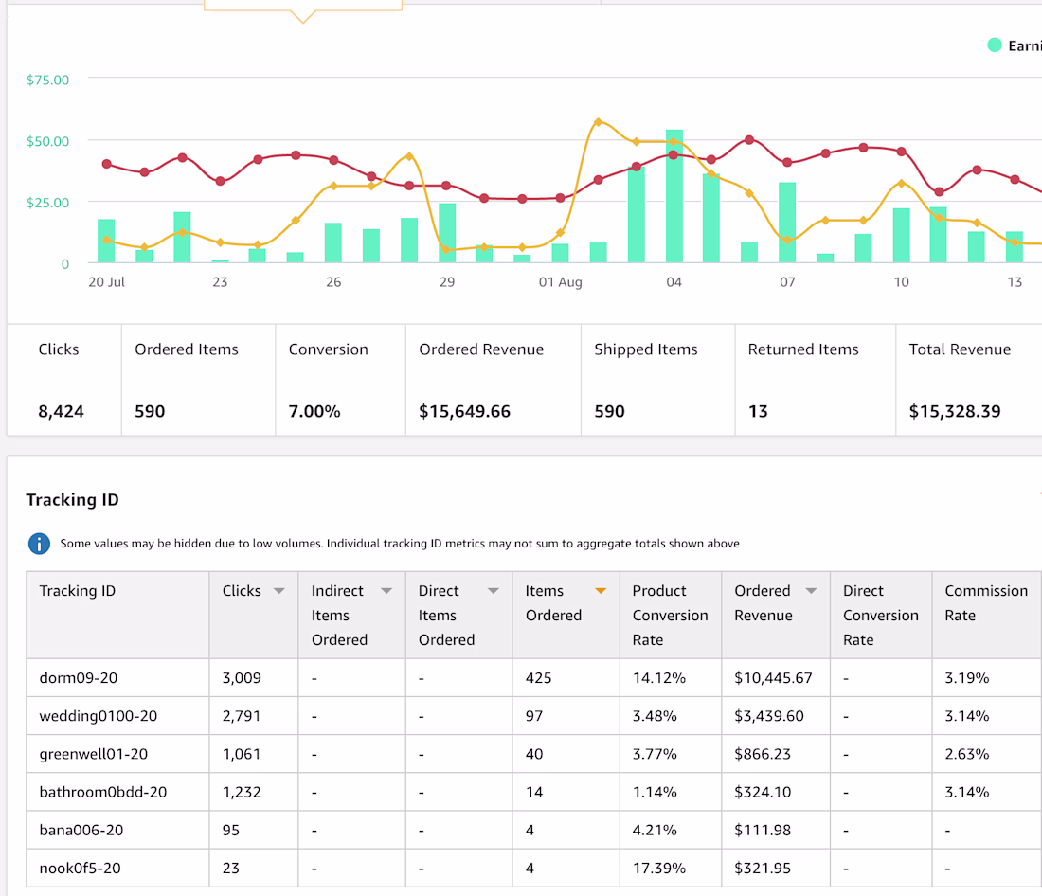Screen dimensions: 1042x896
Task: Select tracking ID bathroom0bdd-20
Action: [x=103, y=793]
